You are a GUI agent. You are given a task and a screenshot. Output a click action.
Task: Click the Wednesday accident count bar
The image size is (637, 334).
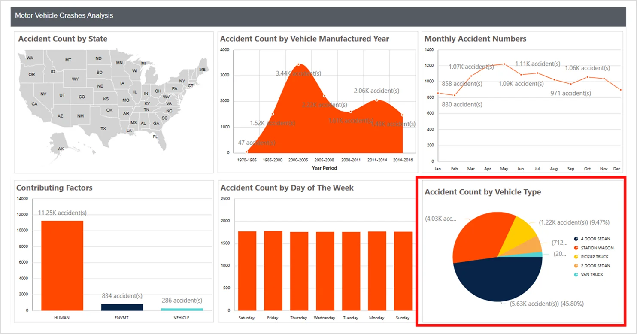coord(325,271)
